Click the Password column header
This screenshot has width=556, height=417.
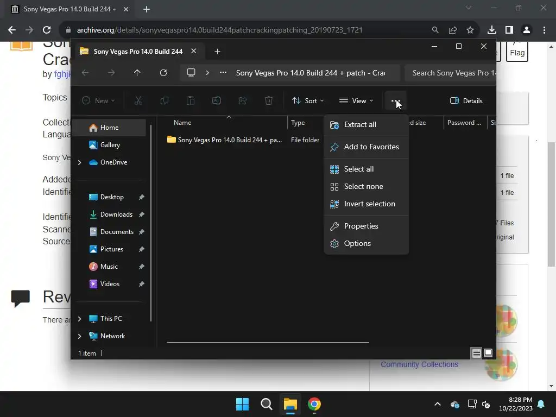coord(465,123)
